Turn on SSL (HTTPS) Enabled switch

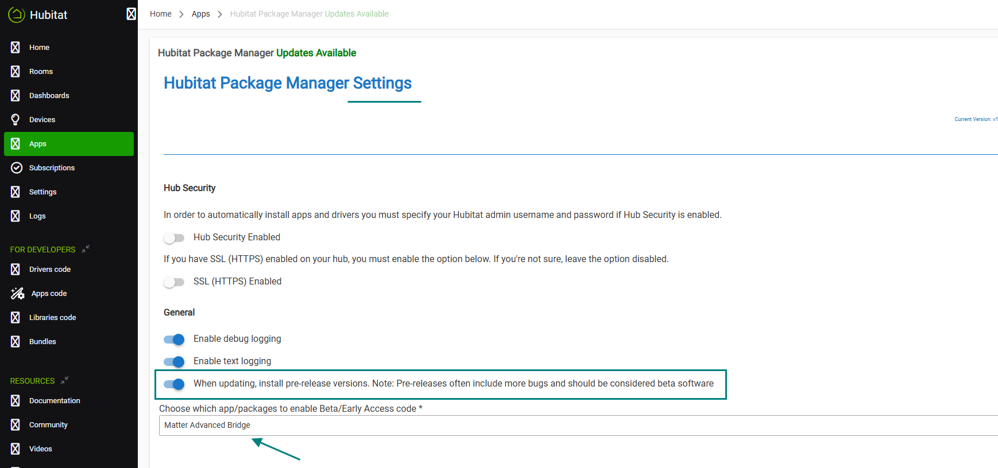[174, 282]
